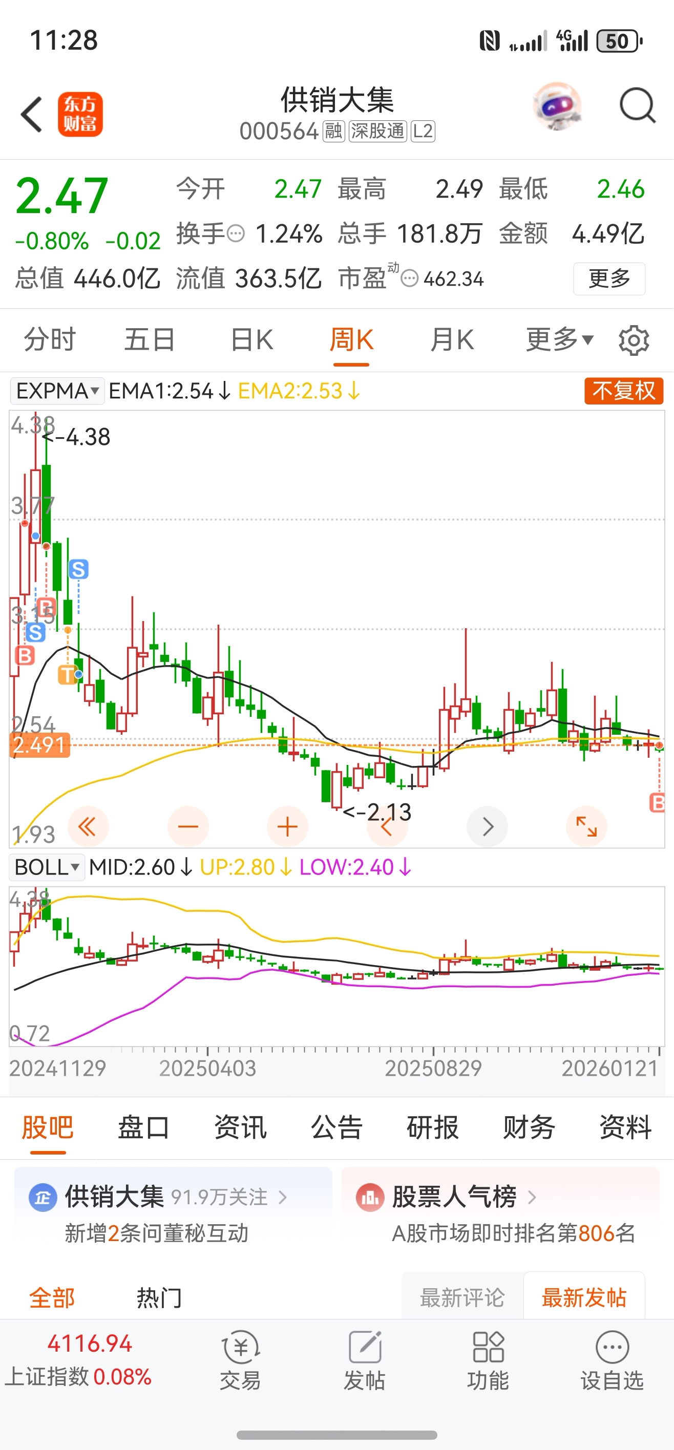Tap 设自选 add-to-watchlist icon
Viewport: 674px width, 1450px height.
(x=612, y=1360)
